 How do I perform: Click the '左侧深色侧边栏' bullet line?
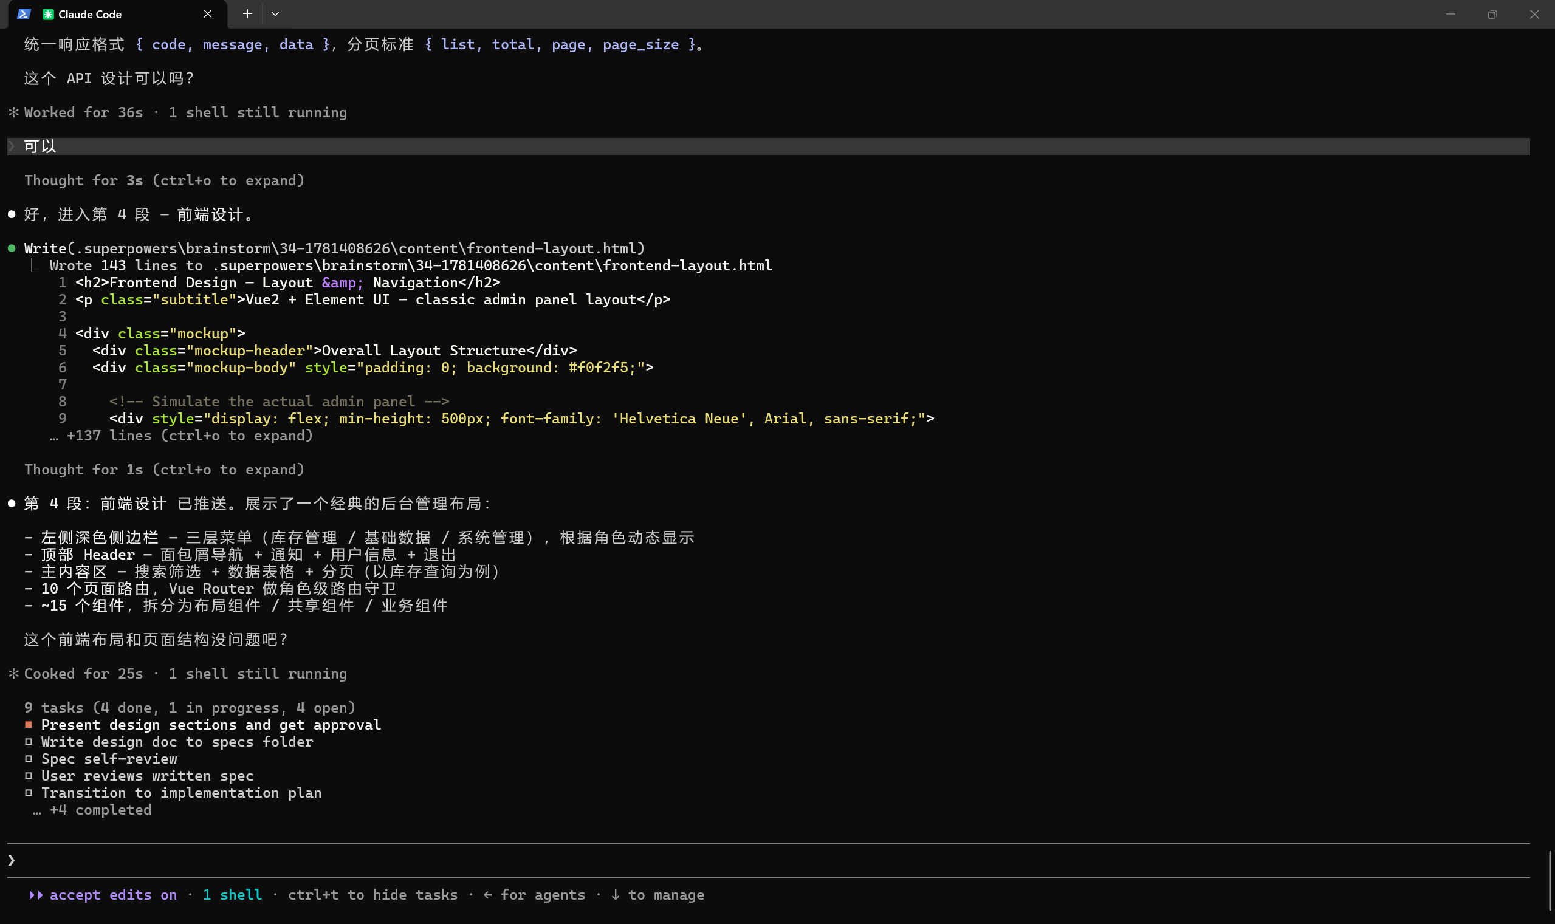[x=359, y=538]
